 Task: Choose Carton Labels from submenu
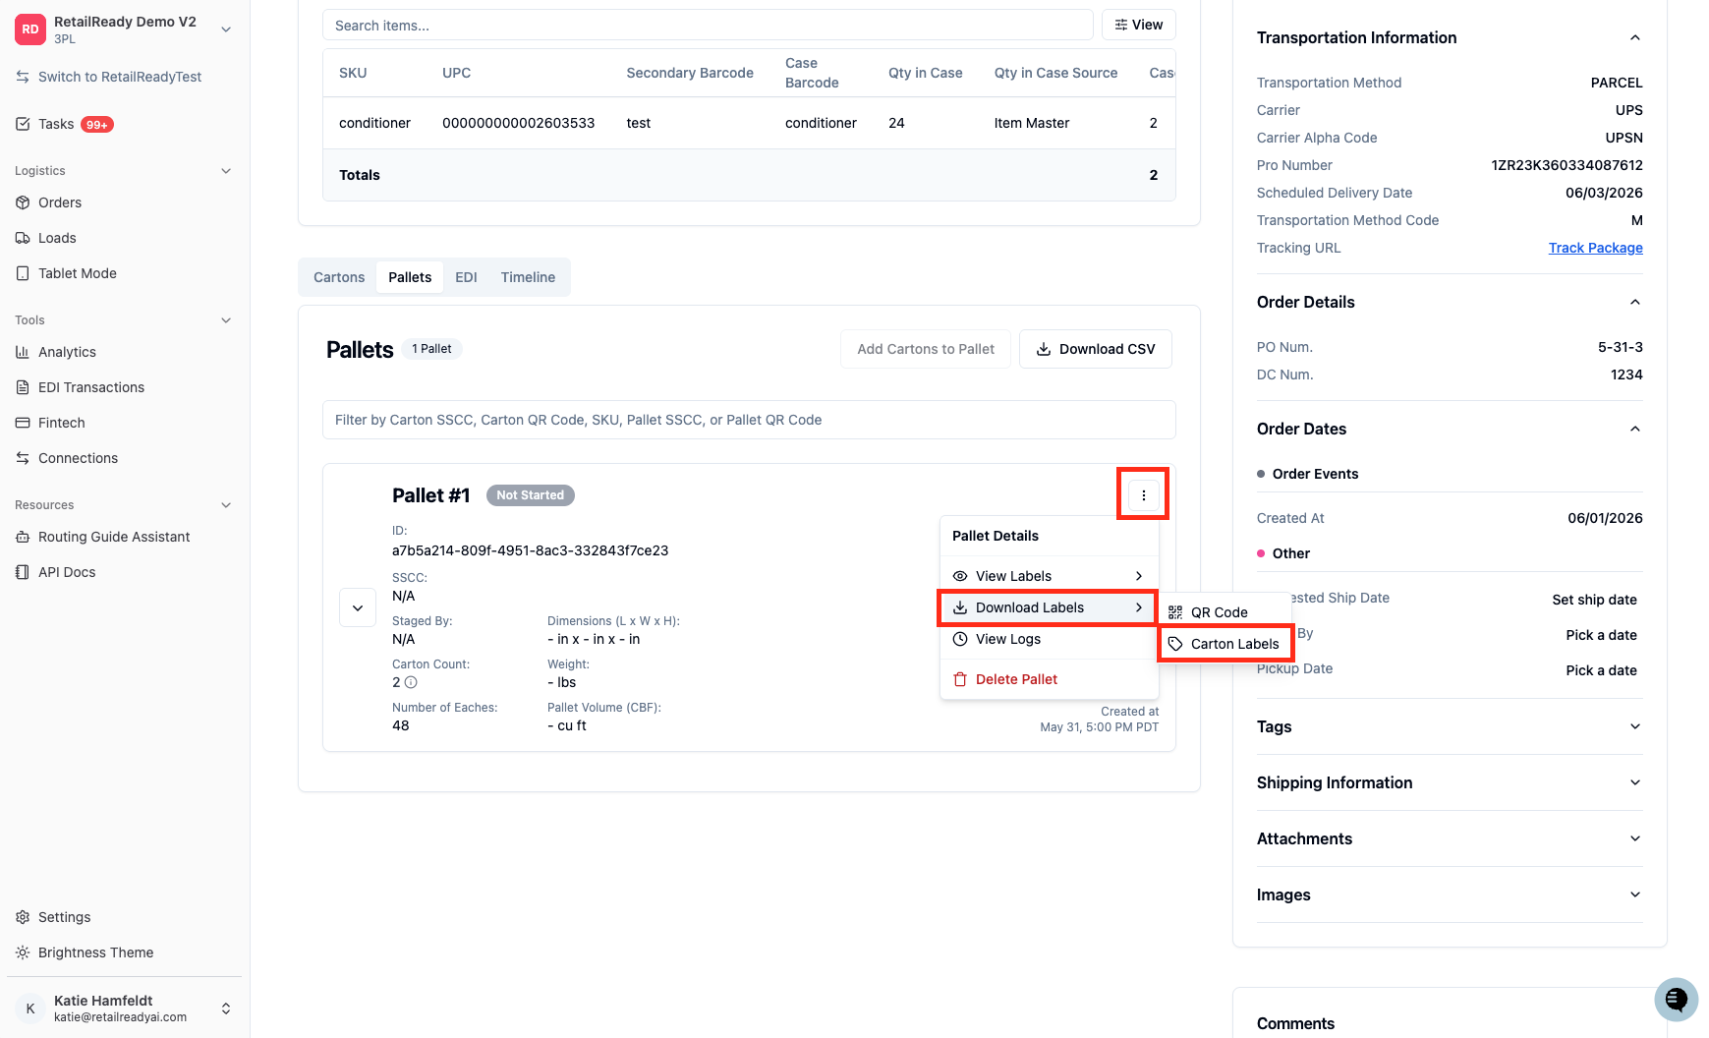(x=1226, y=644)
